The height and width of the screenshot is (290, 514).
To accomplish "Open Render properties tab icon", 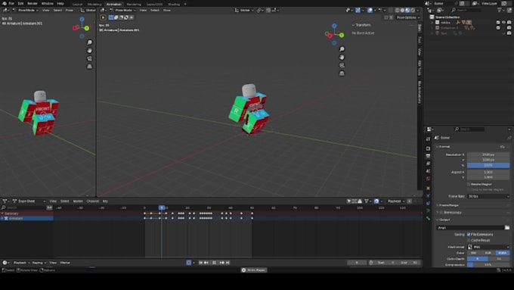I will [x=428, y=148].
